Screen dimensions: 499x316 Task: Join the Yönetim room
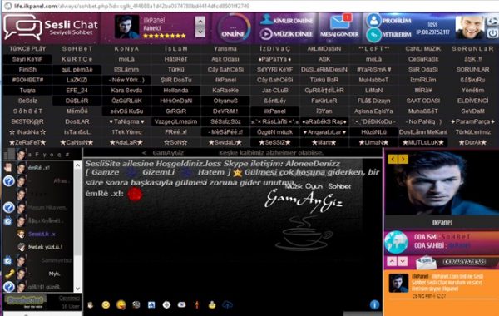click(x=472, y=91)
